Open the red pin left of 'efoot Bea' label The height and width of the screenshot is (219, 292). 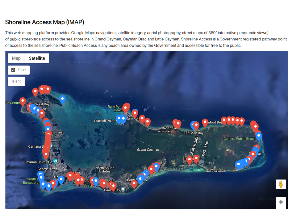point(205,123)
